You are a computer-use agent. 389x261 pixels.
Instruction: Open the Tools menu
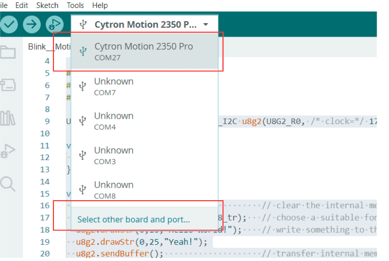coord(75,5)
